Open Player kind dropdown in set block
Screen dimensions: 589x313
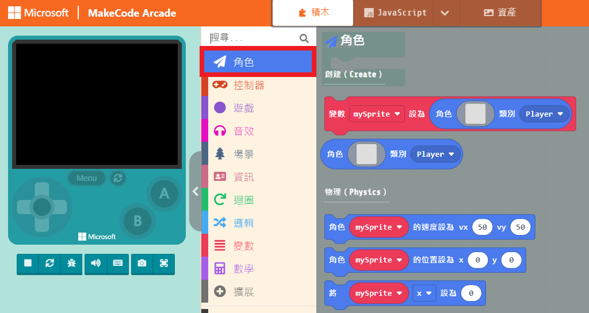[x=544, y=114]
